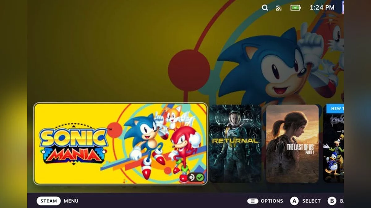The height and width of the screenshot is (208, 371).
Task: Open The Last of Us Part I cover
Action: click(x=292, y=144)
